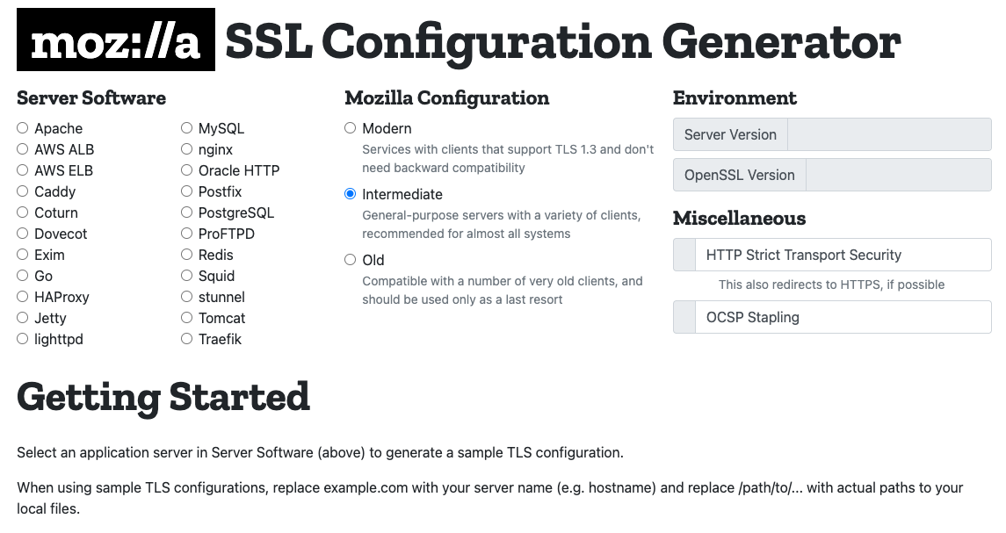Select the Old configuration option
Viewport: 1006px width, 533px height.
351,260
